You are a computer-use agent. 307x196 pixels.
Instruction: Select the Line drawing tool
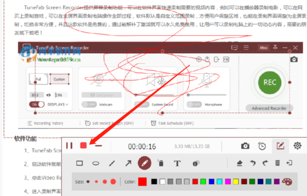coord(112,163)
